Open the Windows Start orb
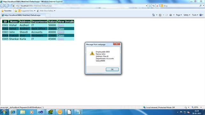Image resolution: width=205 pixels, height=115 pixels. [x=4, y=112]
